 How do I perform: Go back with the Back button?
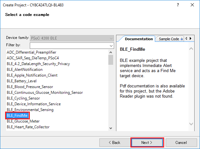114,142
